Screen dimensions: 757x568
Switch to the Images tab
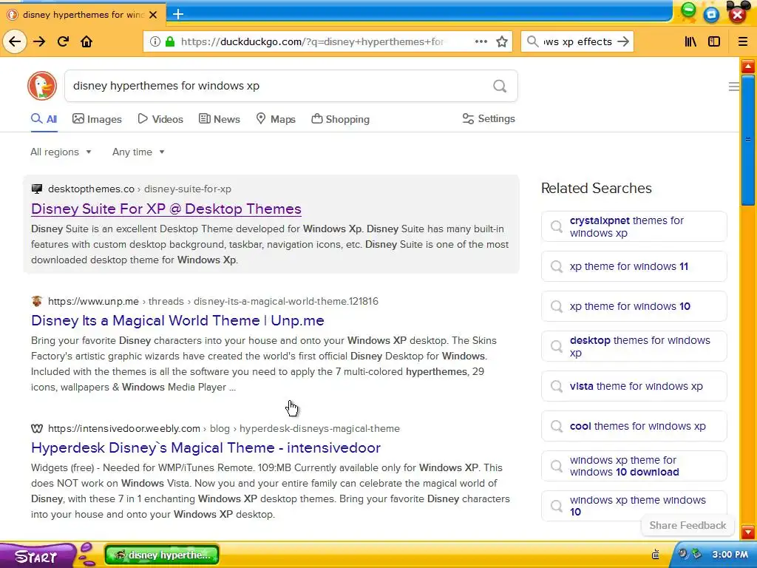(97, 119)
